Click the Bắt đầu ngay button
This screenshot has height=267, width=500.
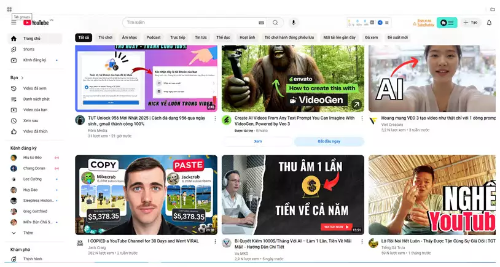coord(329,141)
